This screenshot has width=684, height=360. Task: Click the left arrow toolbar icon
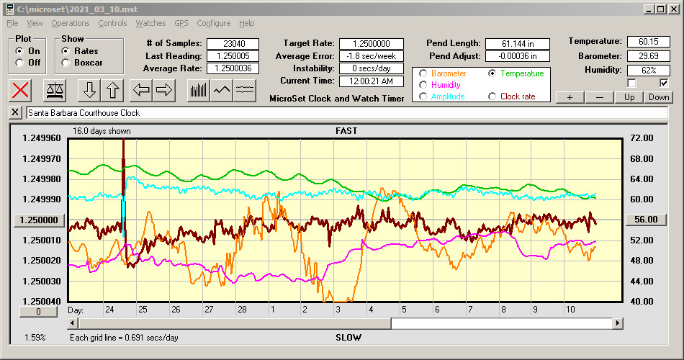click(x=141, y=90)
